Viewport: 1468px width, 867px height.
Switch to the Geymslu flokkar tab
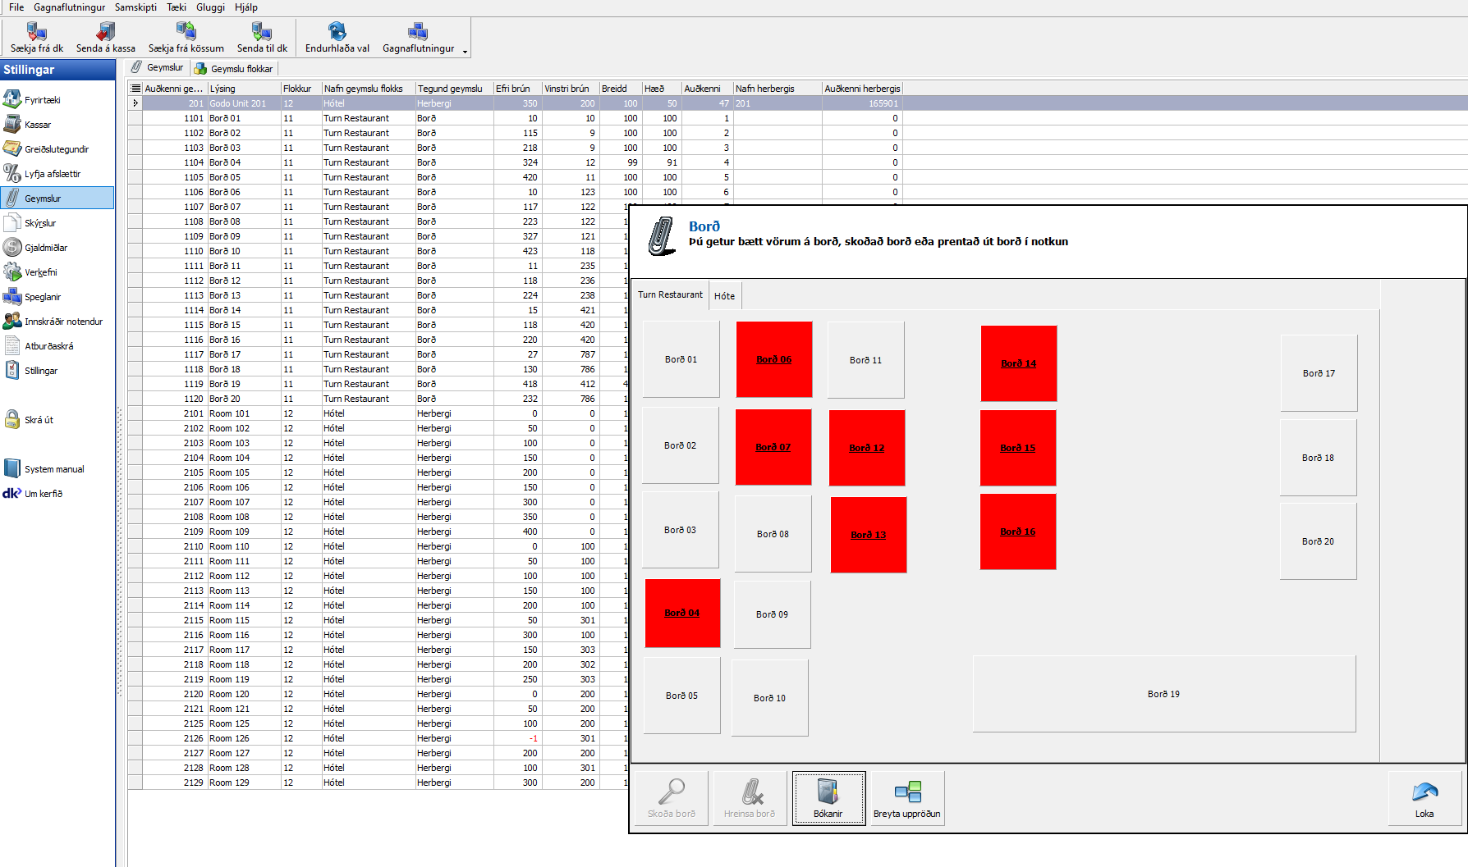[x=234, y=69]
